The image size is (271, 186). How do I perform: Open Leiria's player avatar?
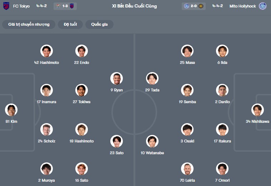coord(187,169)
